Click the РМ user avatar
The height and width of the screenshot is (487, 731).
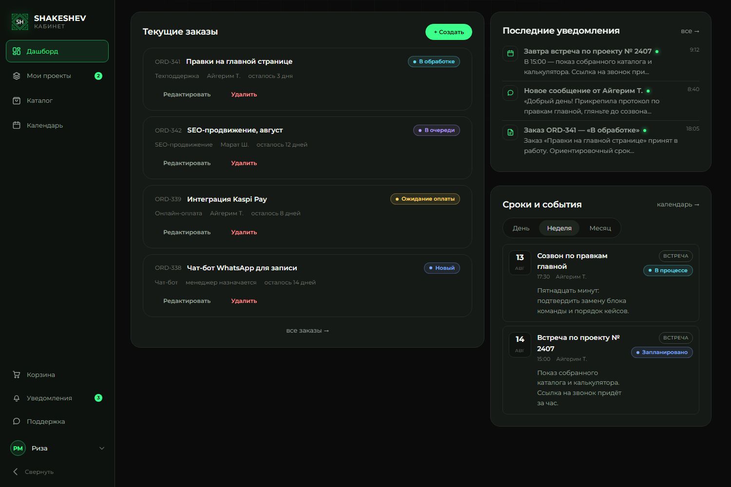pyautogui.click(x=18, y=448)
